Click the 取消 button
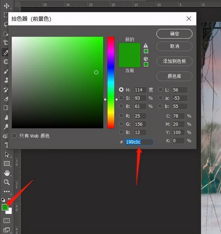 (x=174, y=46)
